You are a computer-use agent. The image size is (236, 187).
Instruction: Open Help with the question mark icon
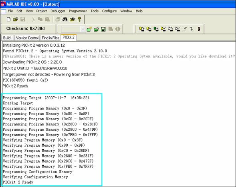79,19
